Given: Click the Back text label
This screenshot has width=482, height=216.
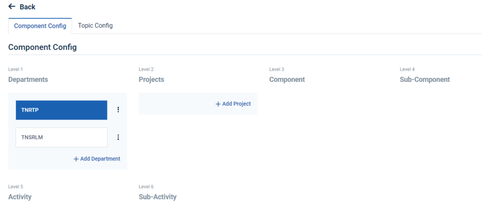Looking at the screenshot, I should click(x=27, y=7).
